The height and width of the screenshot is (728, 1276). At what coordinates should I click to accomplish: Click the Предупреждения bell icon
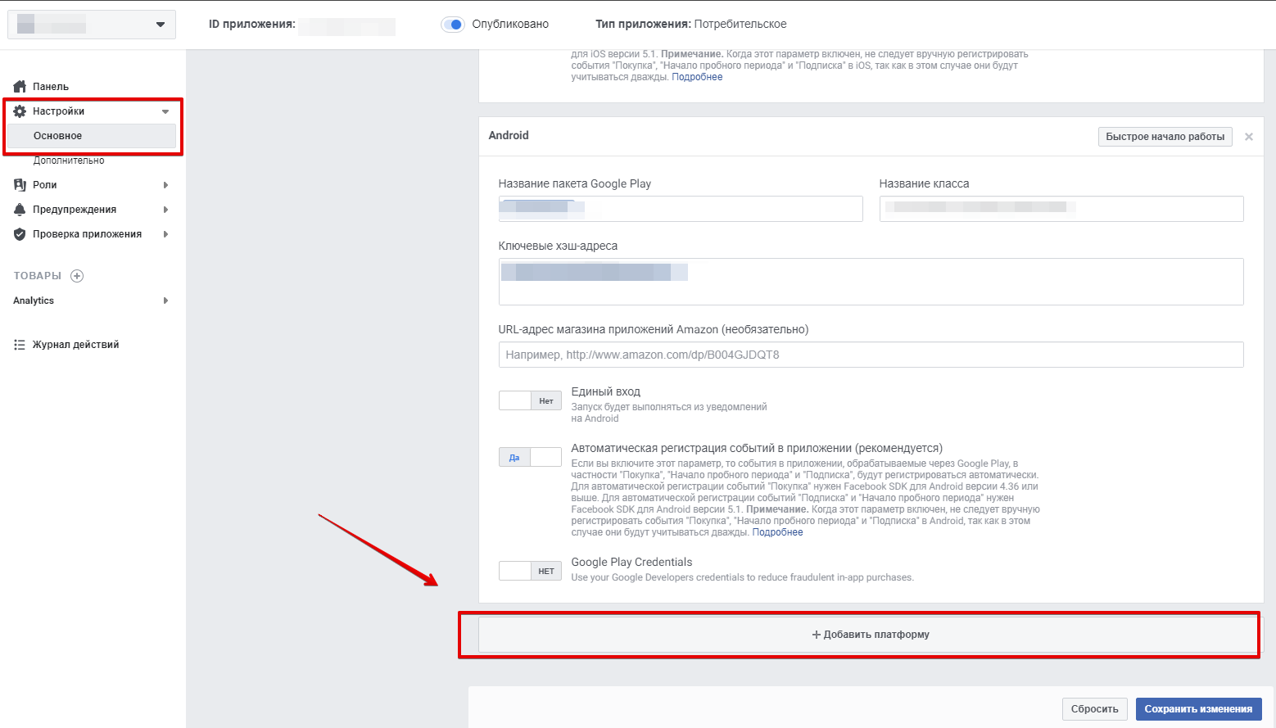[x=20, y=210]
